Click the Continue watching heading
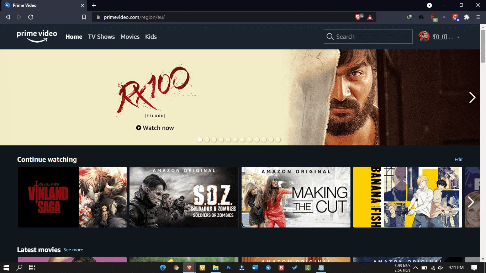Screen dimensions: 486x273 [47, 159]
